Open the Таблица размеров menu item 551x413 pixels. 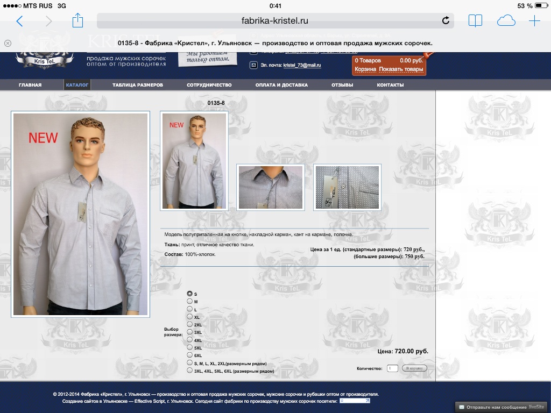(137, 85)
